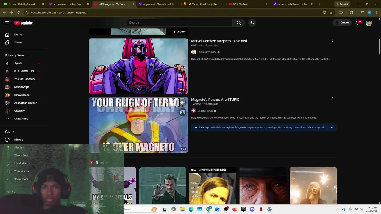
Task: Open File Explorer from the taskbar
Action: tap(182, 209)
